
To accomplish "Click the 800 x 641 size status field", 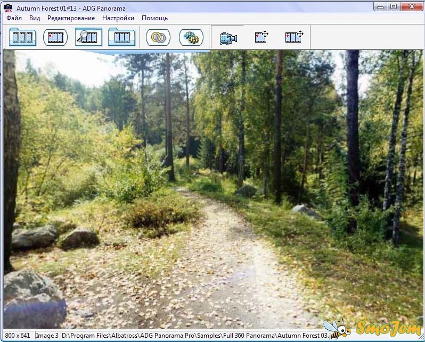I will tap(18, 336).
